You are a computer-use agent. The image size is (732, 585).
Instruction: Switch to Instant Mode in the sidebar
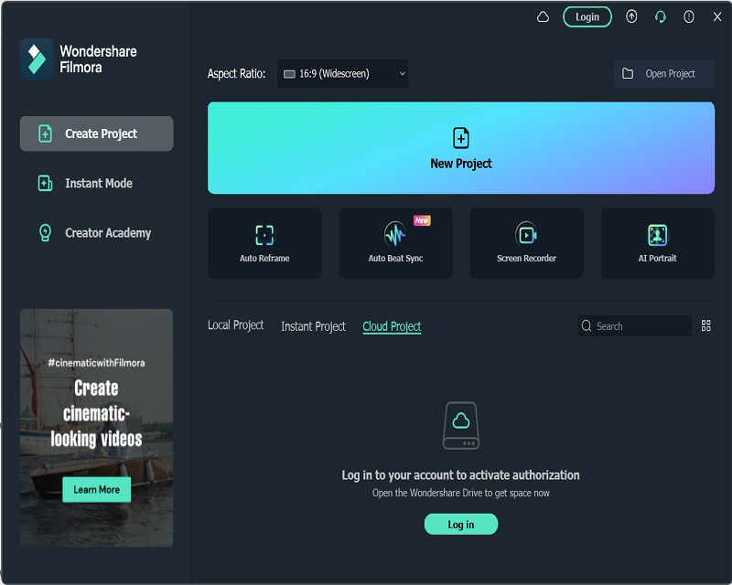pyautogui.click(x=97, y=184)
